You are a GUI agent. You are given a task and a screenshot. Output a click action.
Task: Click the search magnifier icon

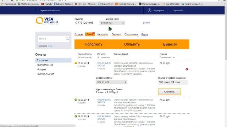(x=67, y=38)
